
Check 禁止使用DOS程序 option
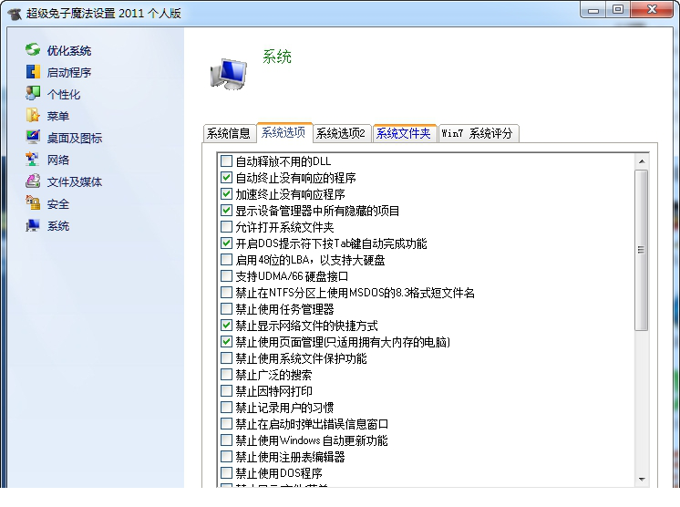(226, 472)
